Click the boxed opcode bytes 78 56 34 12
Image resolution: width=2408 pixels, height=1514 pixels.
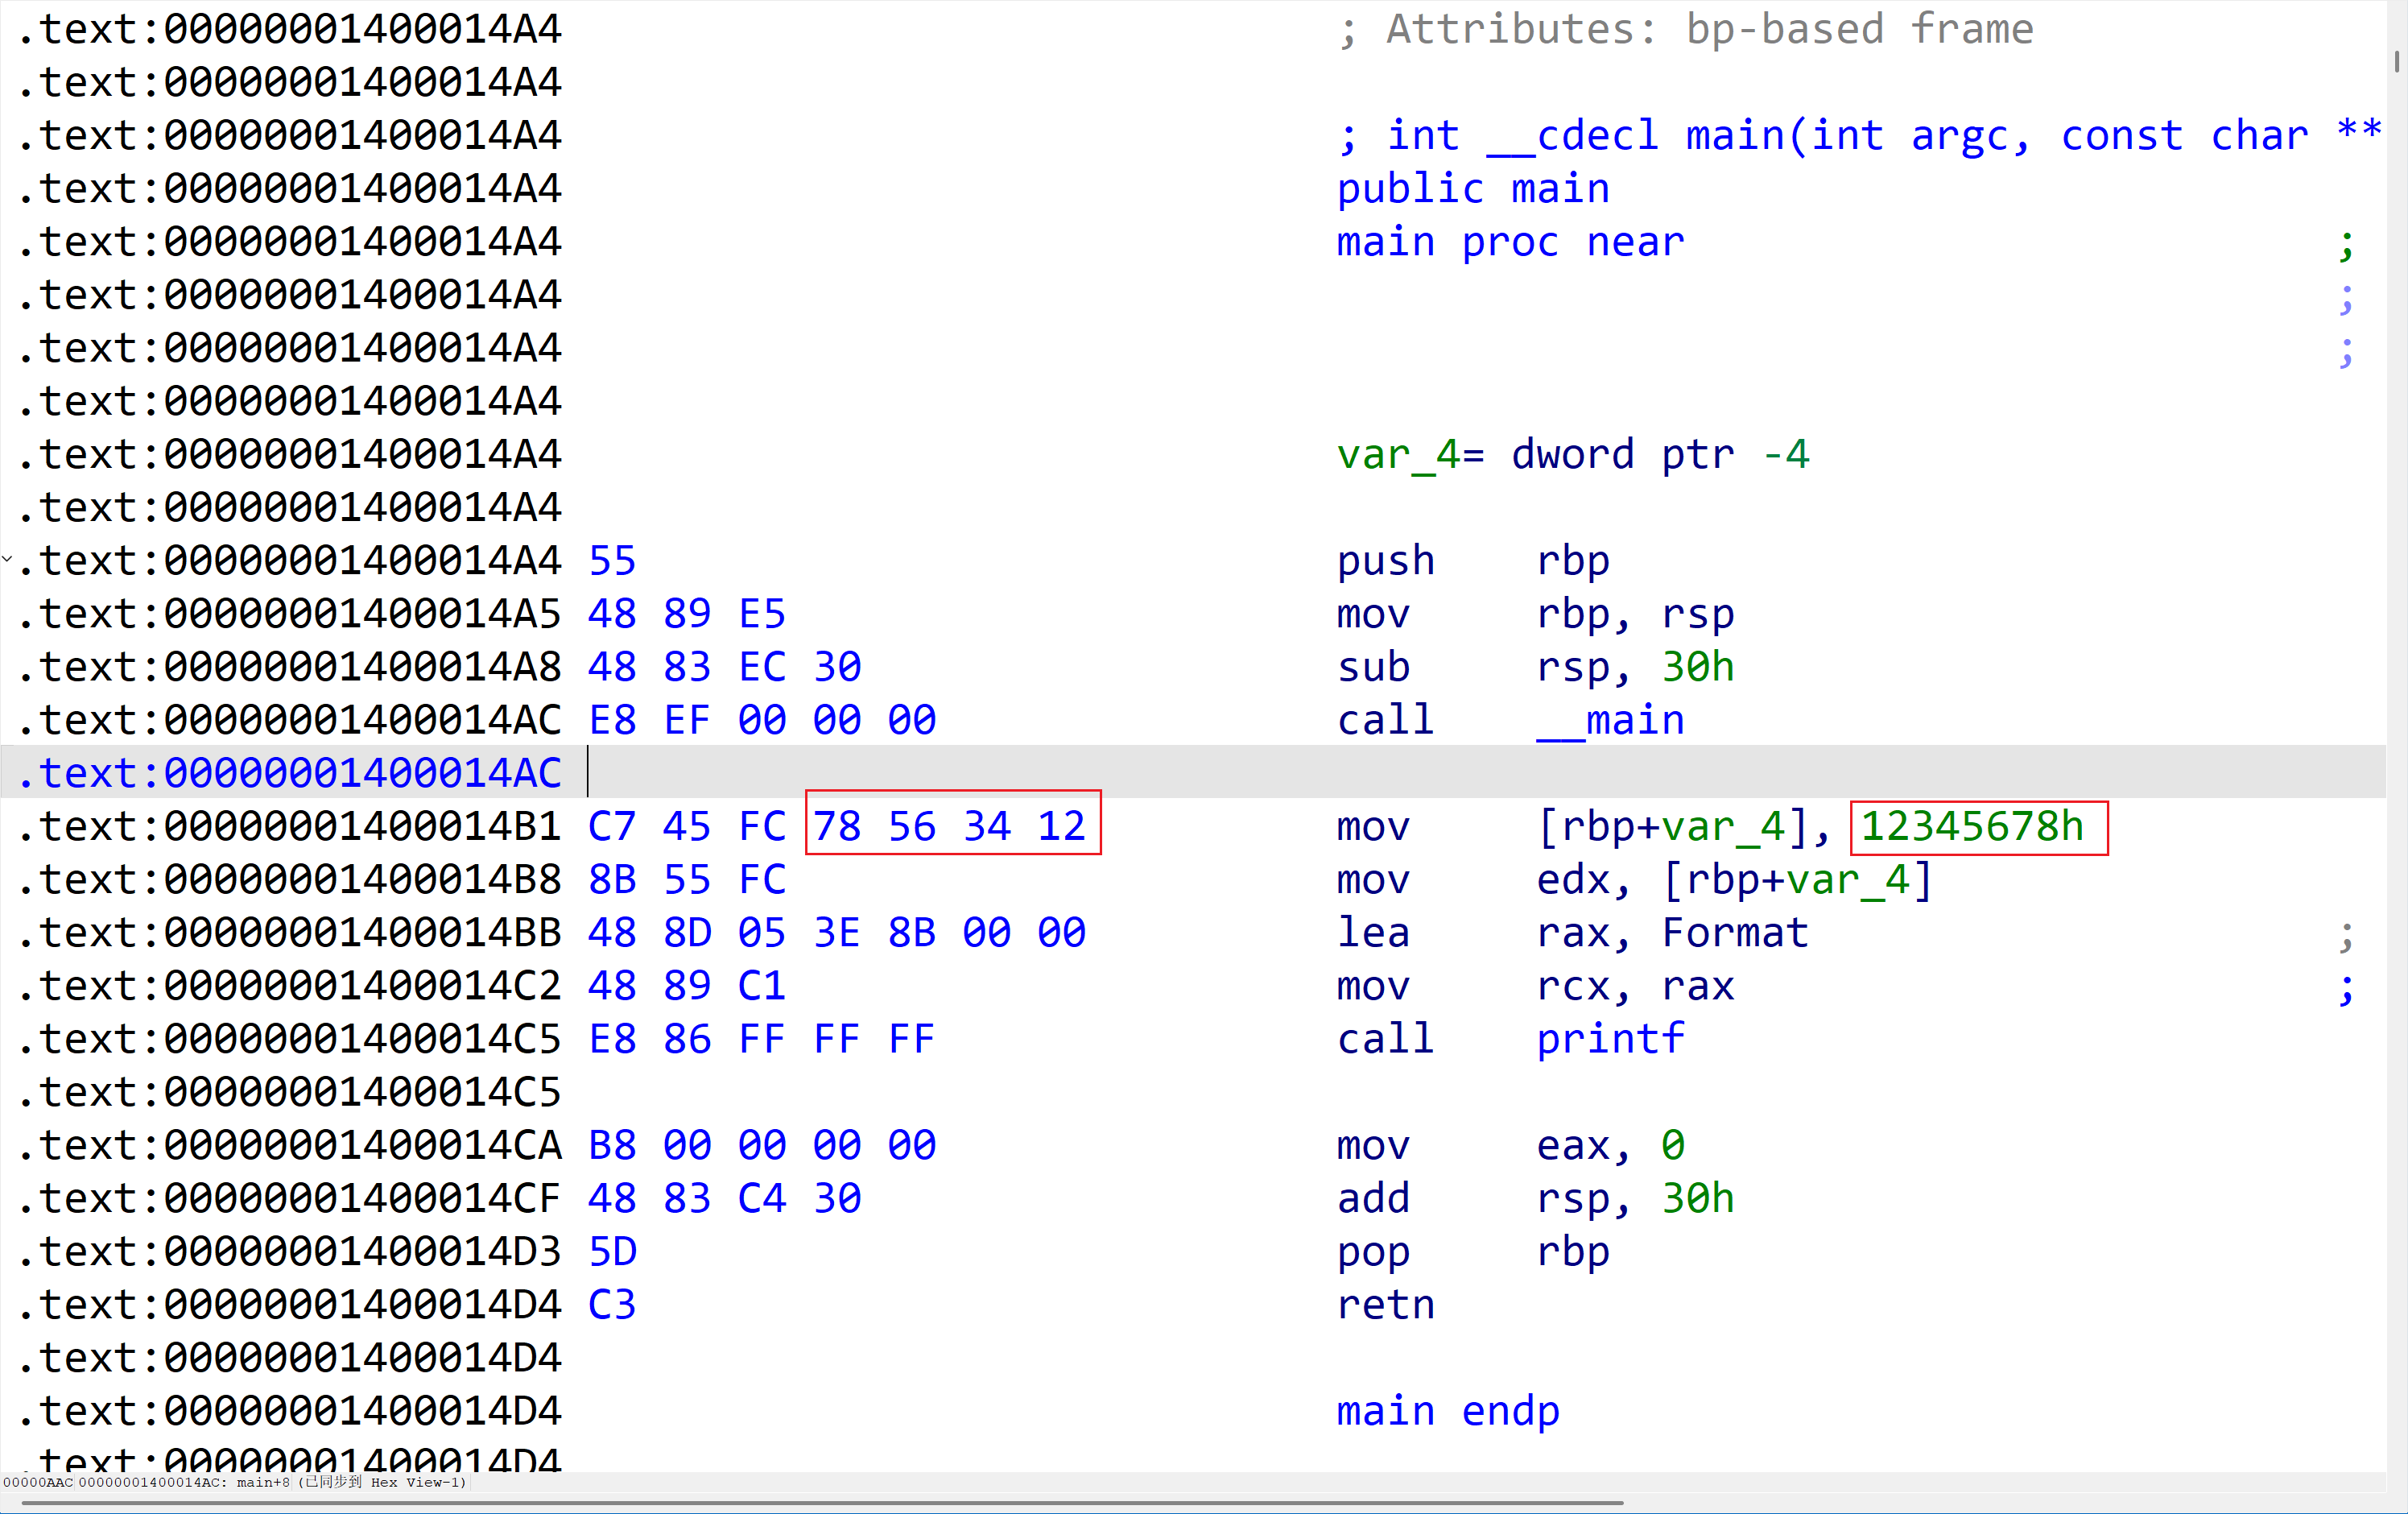pos(951,826)
